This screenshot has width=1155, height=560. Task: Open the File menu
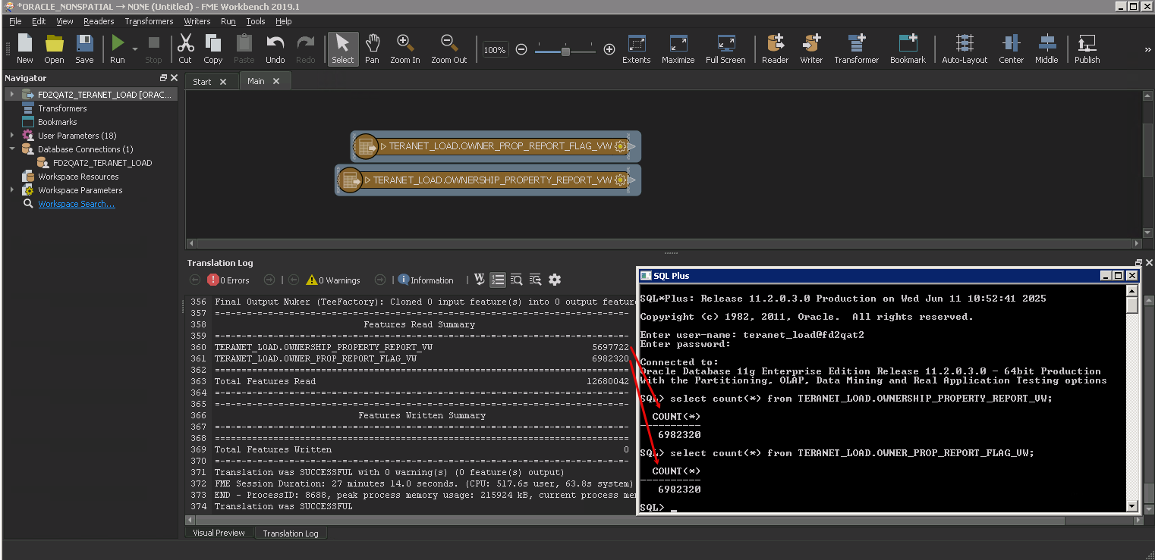[15, 21]
